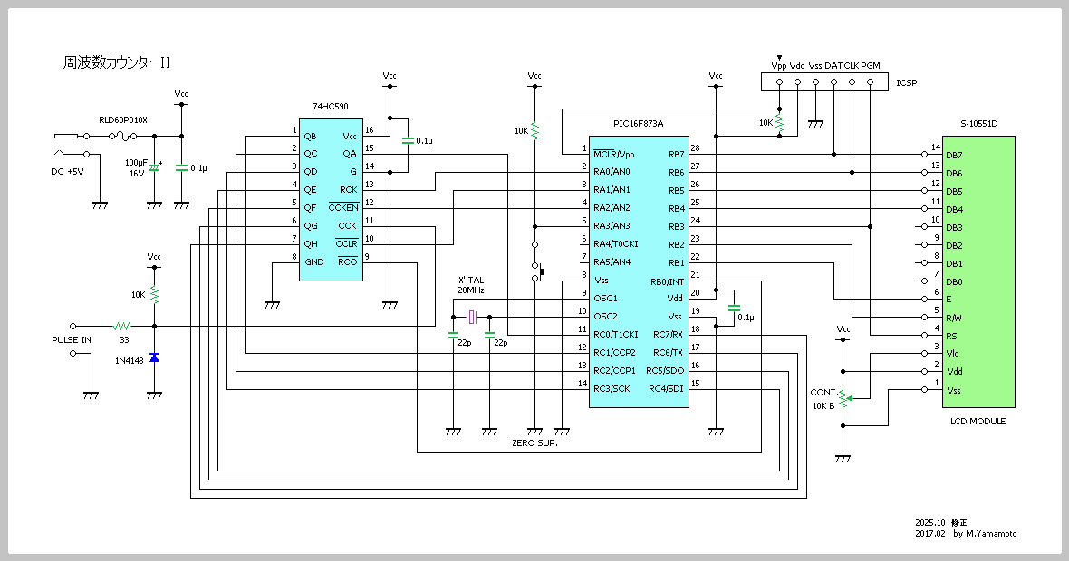This screenshot has width=1069, height=561.
Task: Click the 20MHz crystal symbol
Action: coord(471,317)
